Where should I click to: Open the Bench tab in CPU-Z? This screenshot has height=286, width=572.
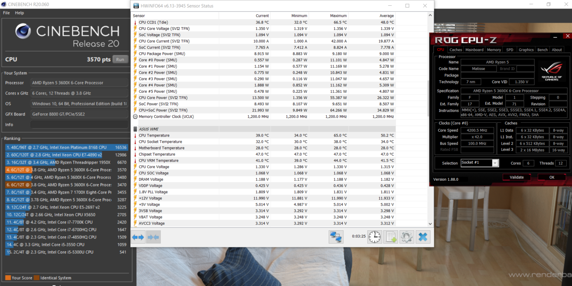pos(543,50)
